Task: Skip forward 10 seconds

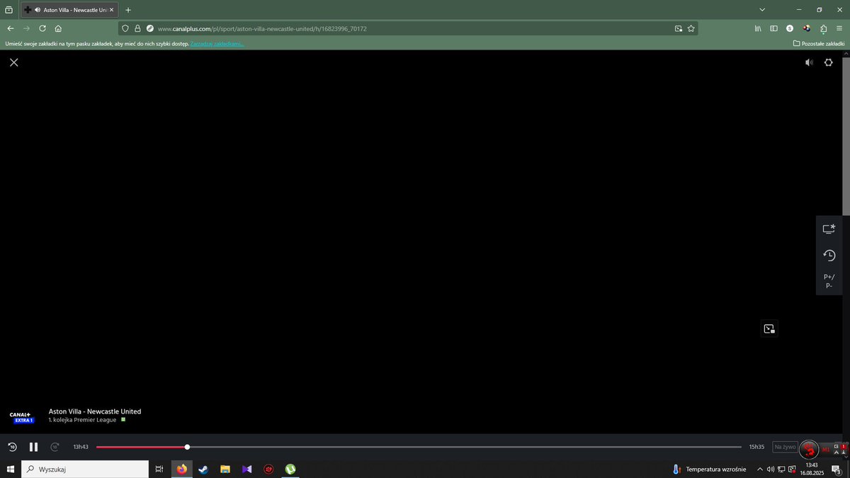Action: (55, 447)
